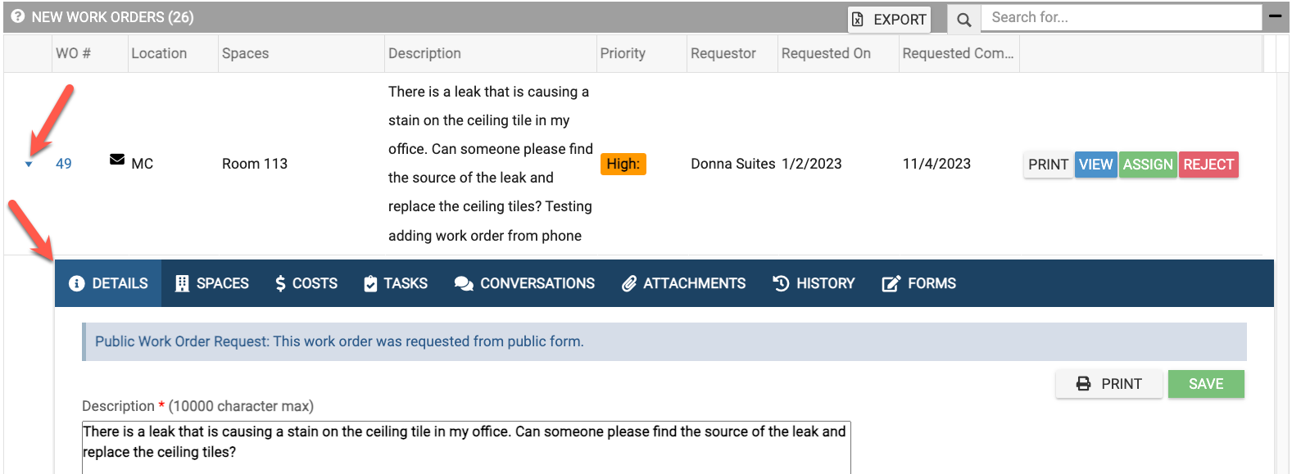Click the blue View button

coord(1095,165)
